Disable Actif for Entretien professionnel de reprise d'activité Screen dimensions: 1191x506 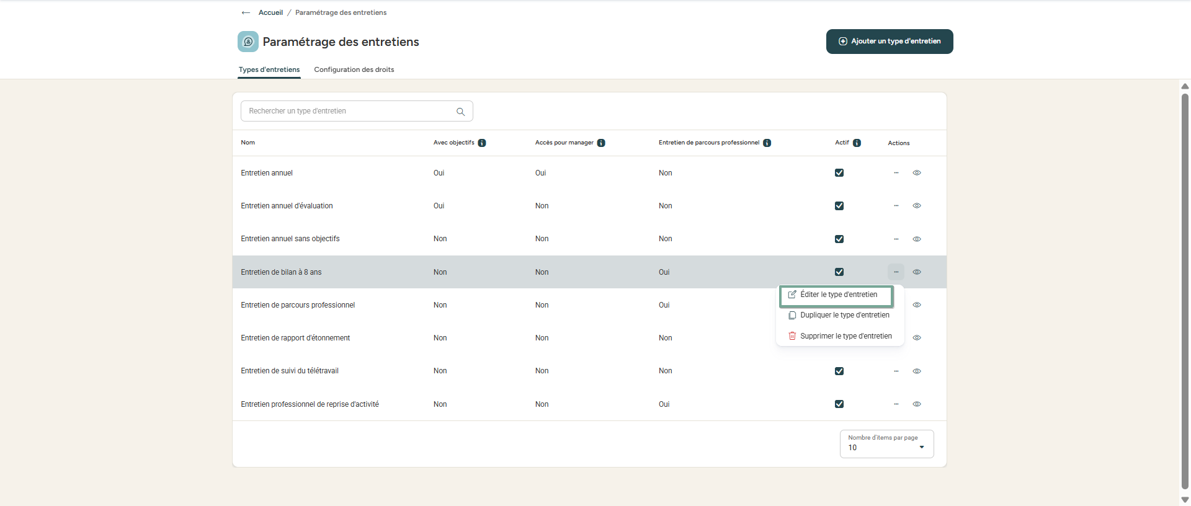(839, 404)
